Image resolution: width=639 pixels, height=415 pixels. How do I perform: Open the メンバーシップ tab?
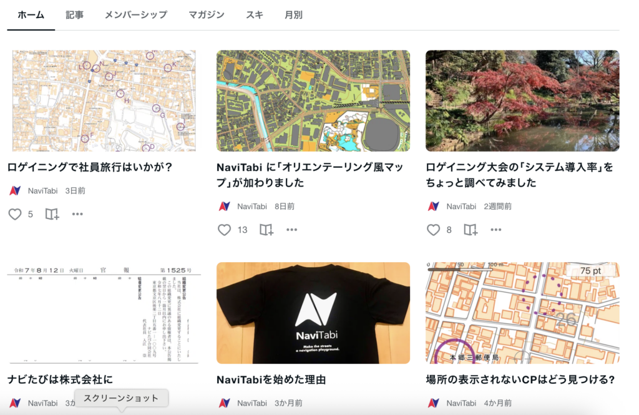coord(135,15)
